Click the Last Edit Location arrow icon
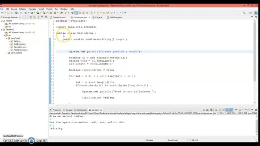The height and width of the screenshot is (146, 260). point(104,13)
